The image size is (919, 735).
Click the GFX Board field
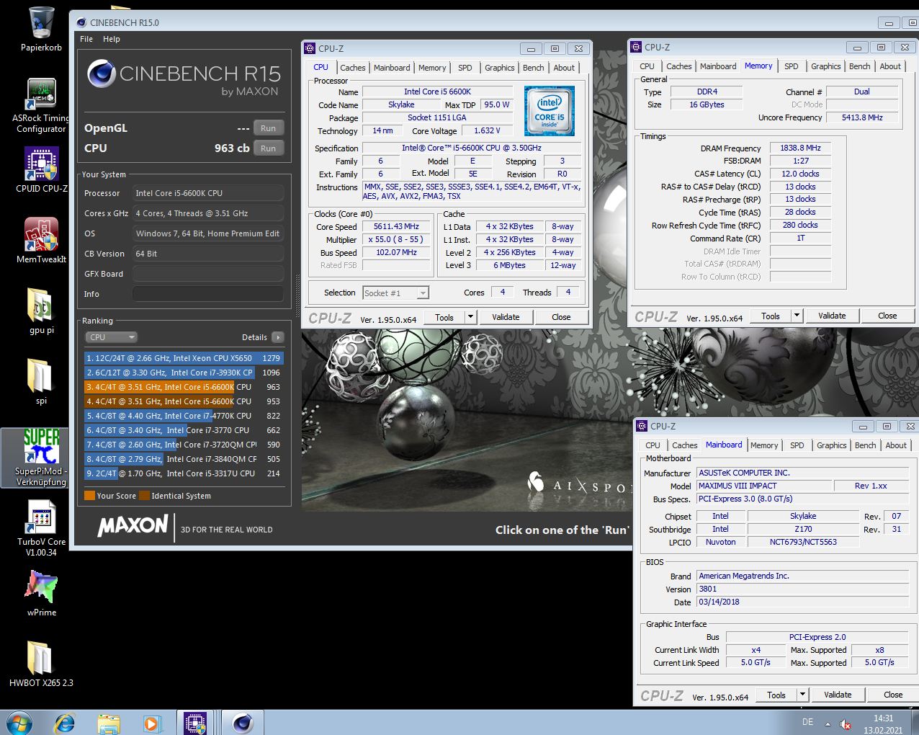pyautogui.click(x=208, y=274)
